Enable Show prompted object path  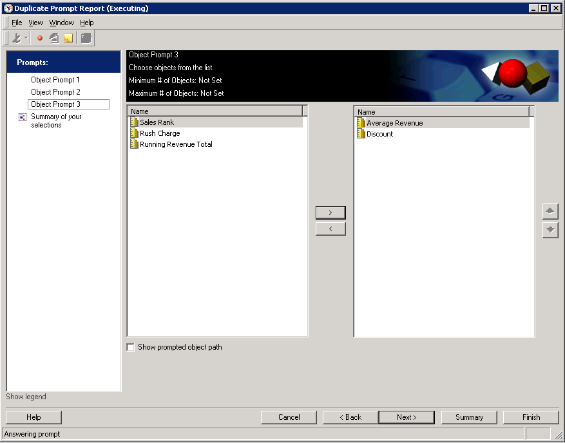(x=130, y=347)
